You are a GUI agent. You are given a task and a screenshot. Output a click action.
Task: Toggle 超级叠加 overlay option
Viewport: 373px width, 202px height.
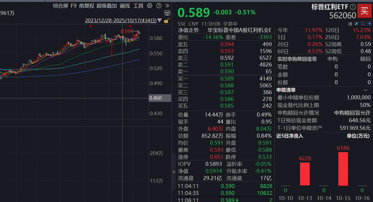(106, 6)
